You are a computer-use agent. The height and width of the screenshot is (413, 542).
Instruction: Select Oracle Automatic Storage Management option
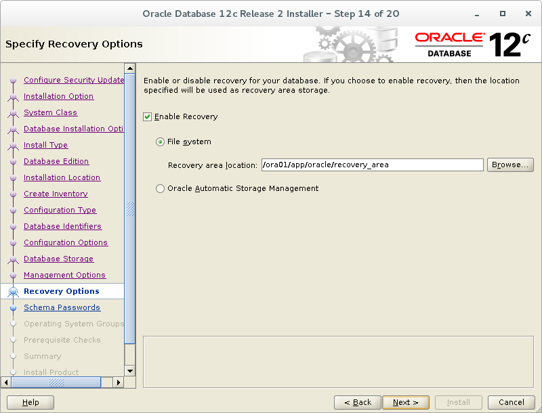[160, 188]
